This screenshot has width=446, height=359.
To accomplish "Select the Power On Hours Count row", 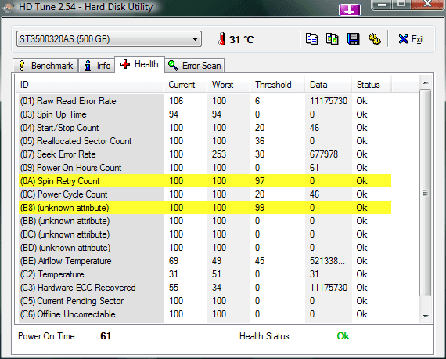I will [x=205, y=168].
